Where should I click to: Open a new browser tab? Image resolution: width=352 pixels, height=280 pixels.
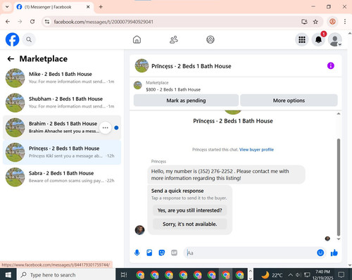coord(101,7)
